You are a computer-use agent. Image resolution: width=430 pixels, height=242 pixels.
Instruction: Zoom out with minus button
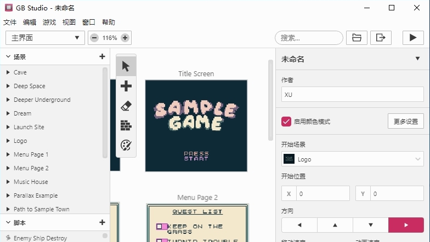(x=94, y=38)
